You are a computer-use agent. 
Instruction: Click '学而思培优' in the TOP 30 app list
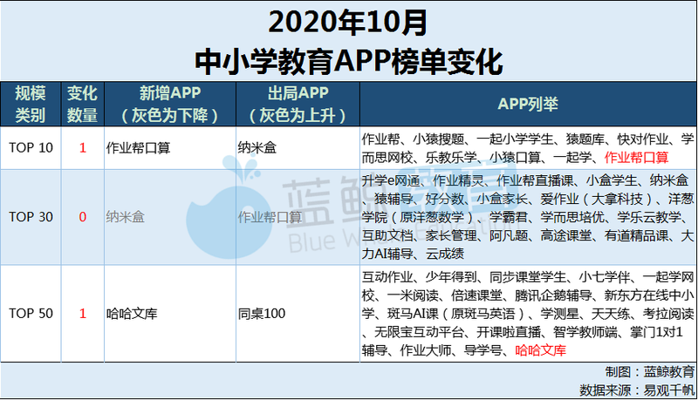click(x=572, y=217)
